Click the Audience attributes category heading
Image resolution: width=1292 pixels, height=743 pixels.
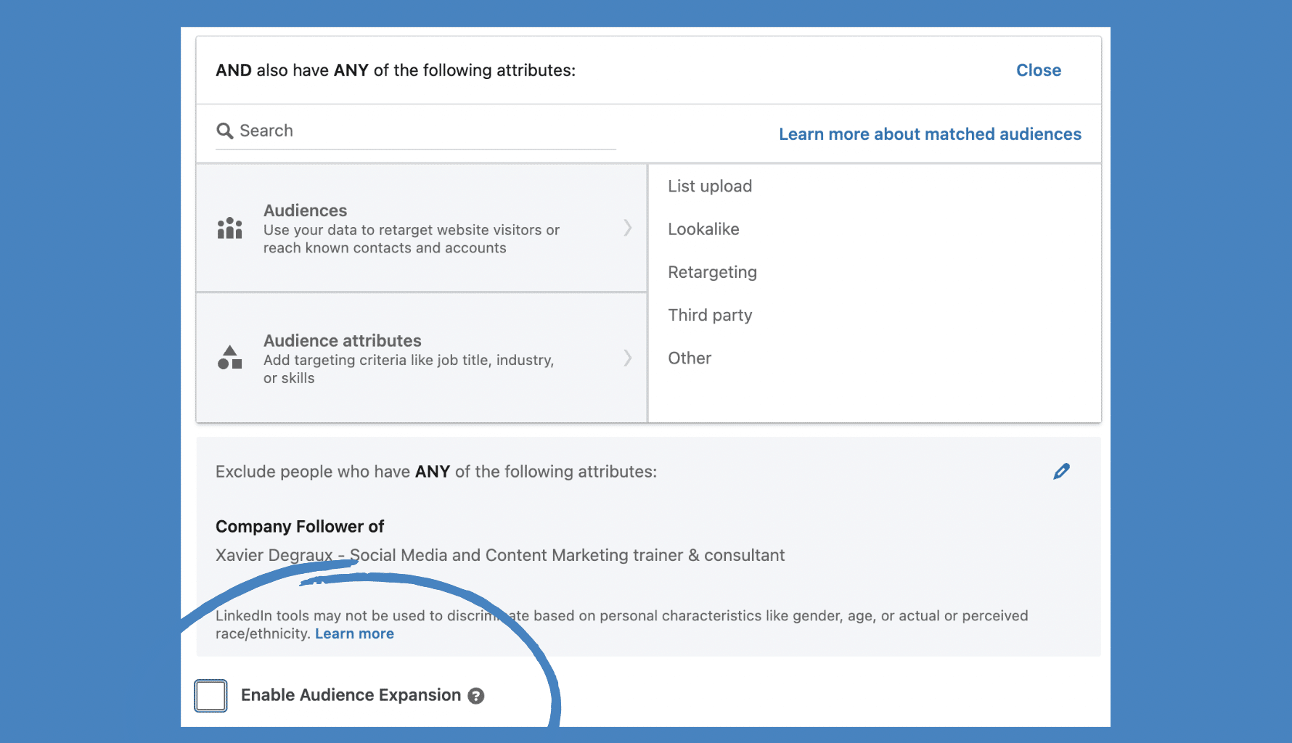click(x=342, y=341)
